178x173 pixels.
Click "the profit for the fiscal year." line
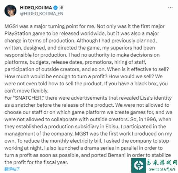(x=36, y=162)
